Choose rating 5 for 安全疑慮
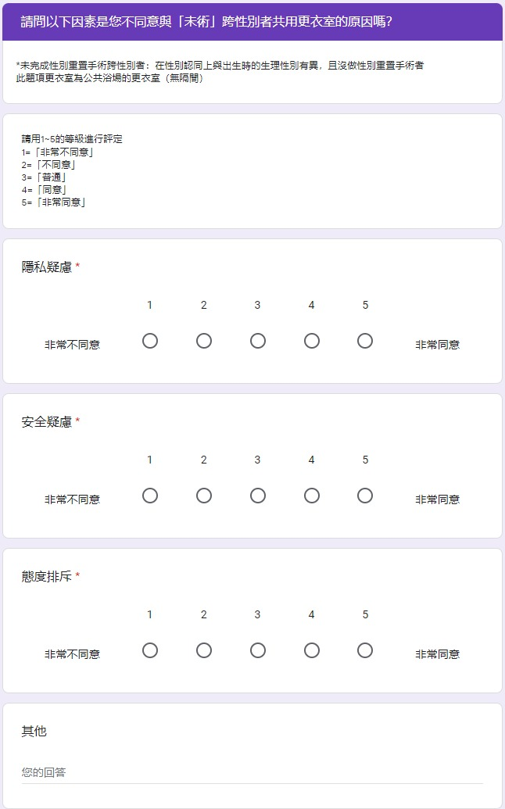 click(x=365, y=496)
